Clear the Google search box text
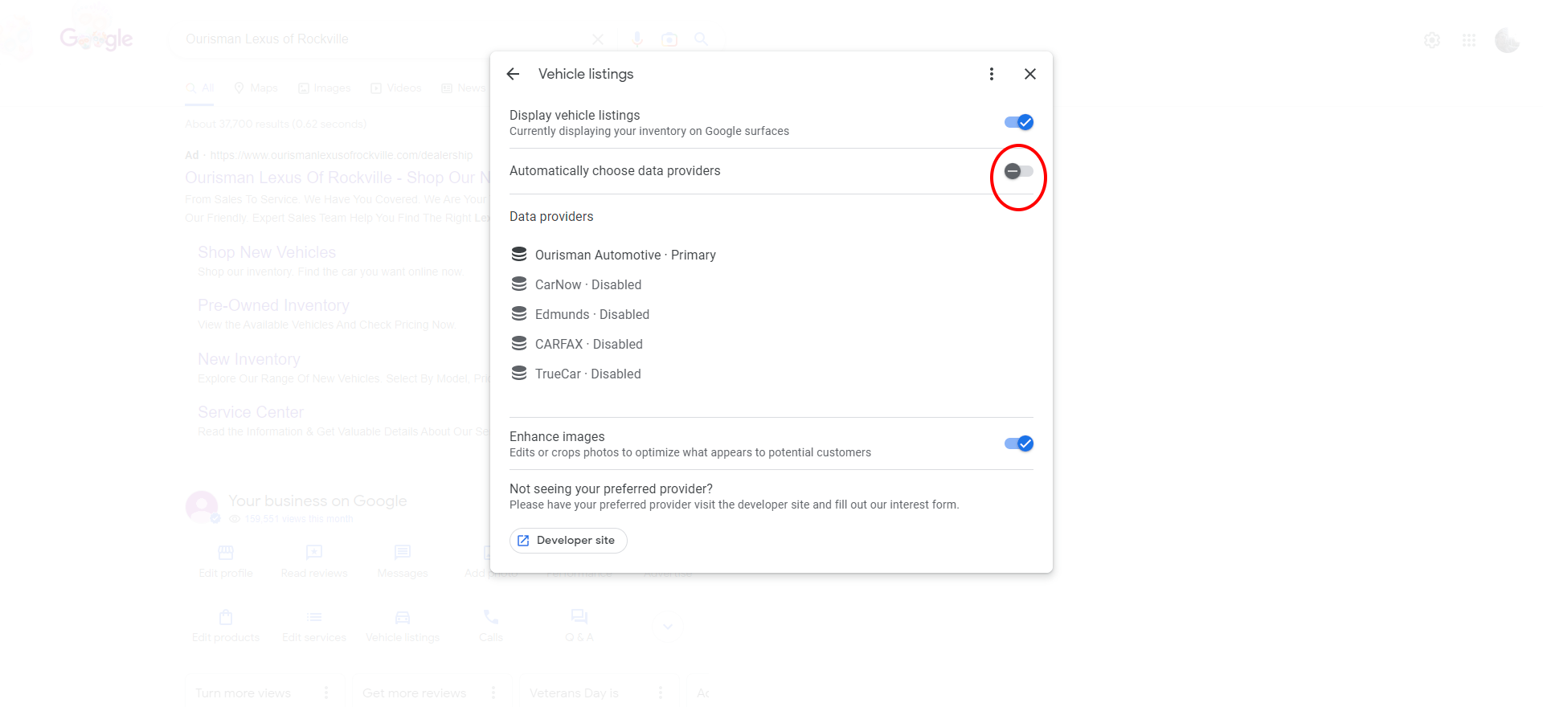The image size is (1543, 707). coord(598,39)
